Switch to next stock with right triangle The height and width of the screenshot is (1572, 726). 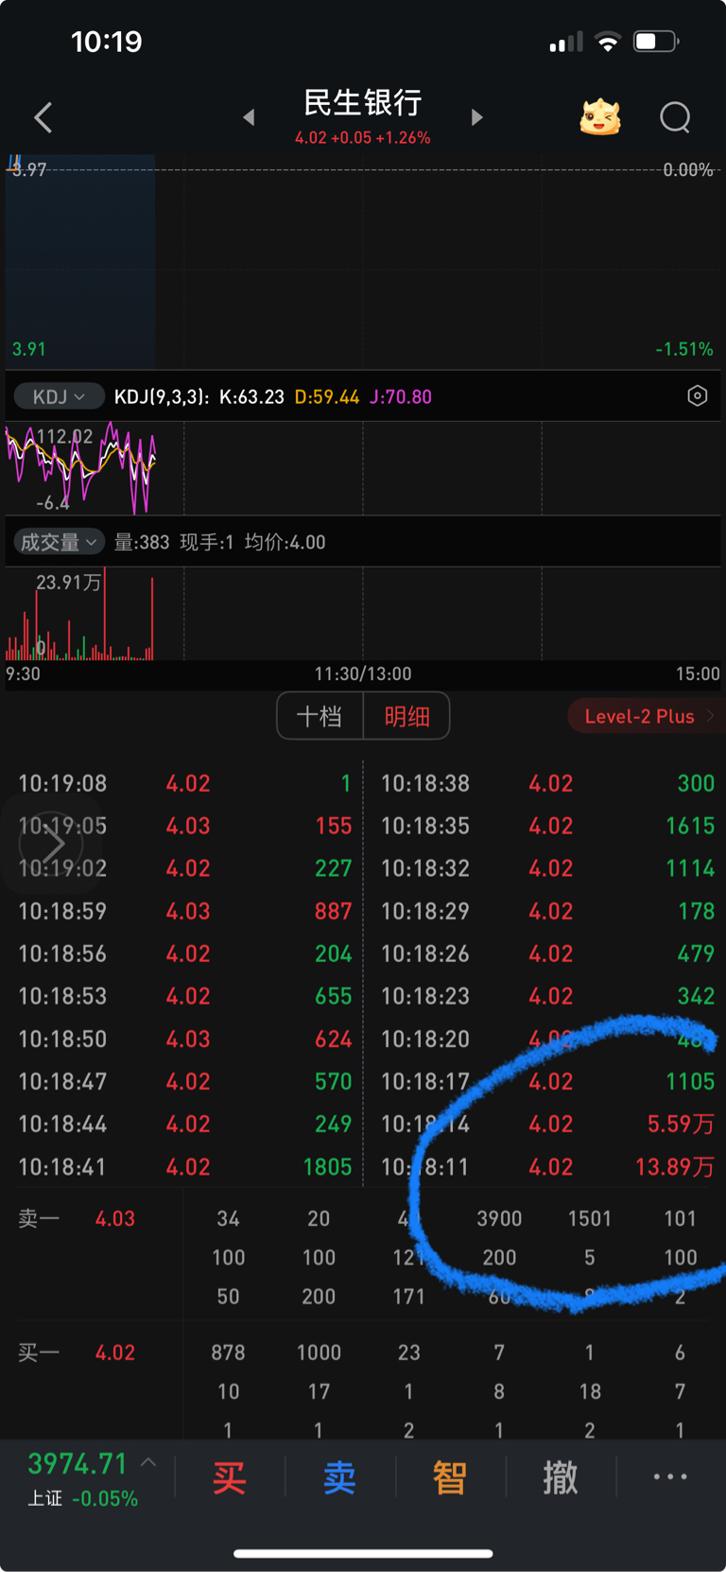point(476,117)
